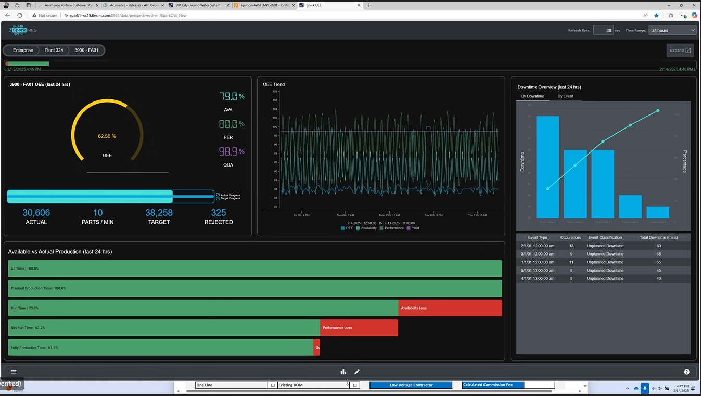Select the Plant 324 breadcrumb level
701x396 pixels.
pyautogui.click(x=54, y=50)
